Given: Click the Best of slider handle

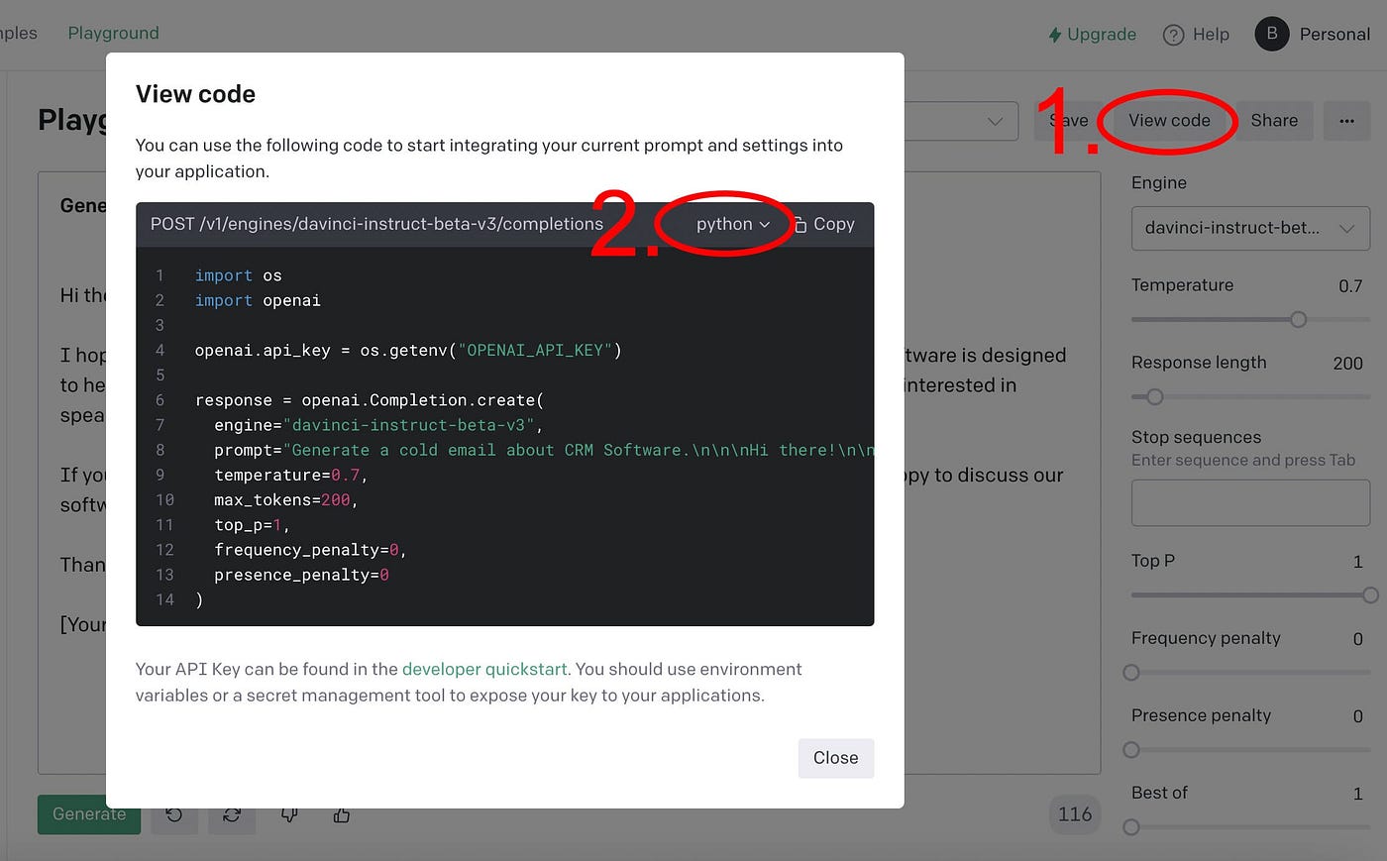Looking at the screenshot, I should click(x=1131, y=826).
